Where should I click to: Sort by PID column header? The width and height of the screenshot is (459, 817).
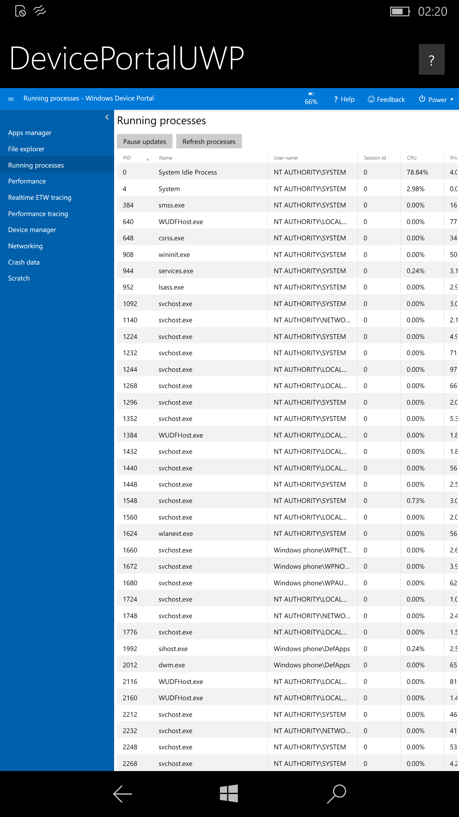tap(127, 158)
